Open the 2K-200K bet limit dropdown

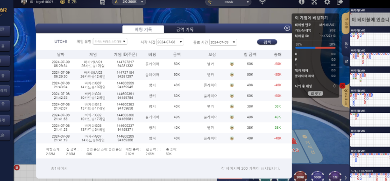click(129, 2)
